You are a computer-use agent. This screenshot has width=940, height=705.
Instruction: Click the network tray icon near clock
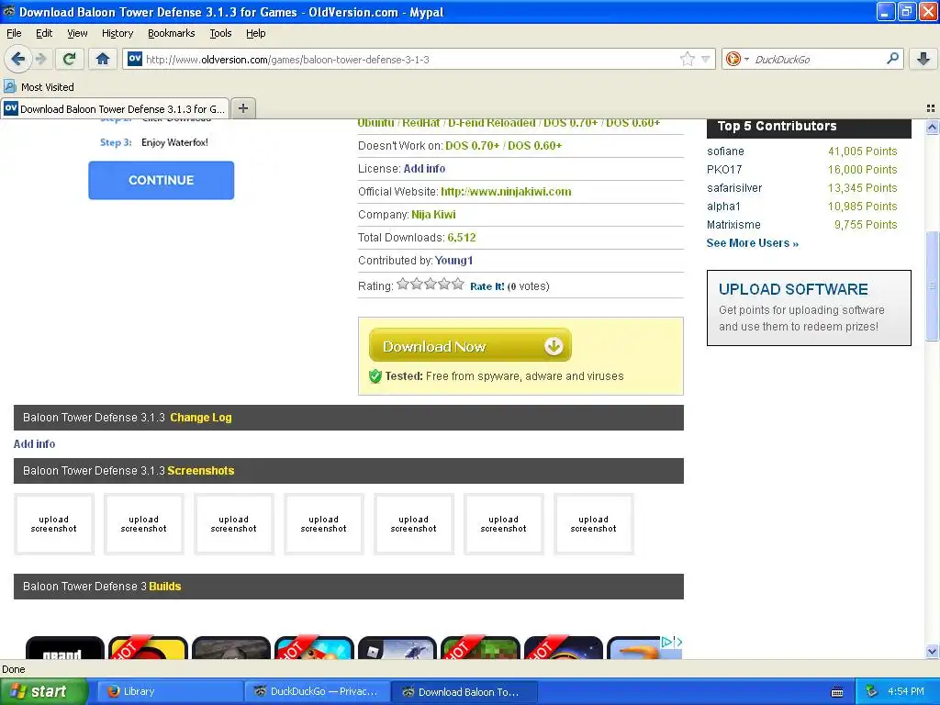[x=871, y=691]
